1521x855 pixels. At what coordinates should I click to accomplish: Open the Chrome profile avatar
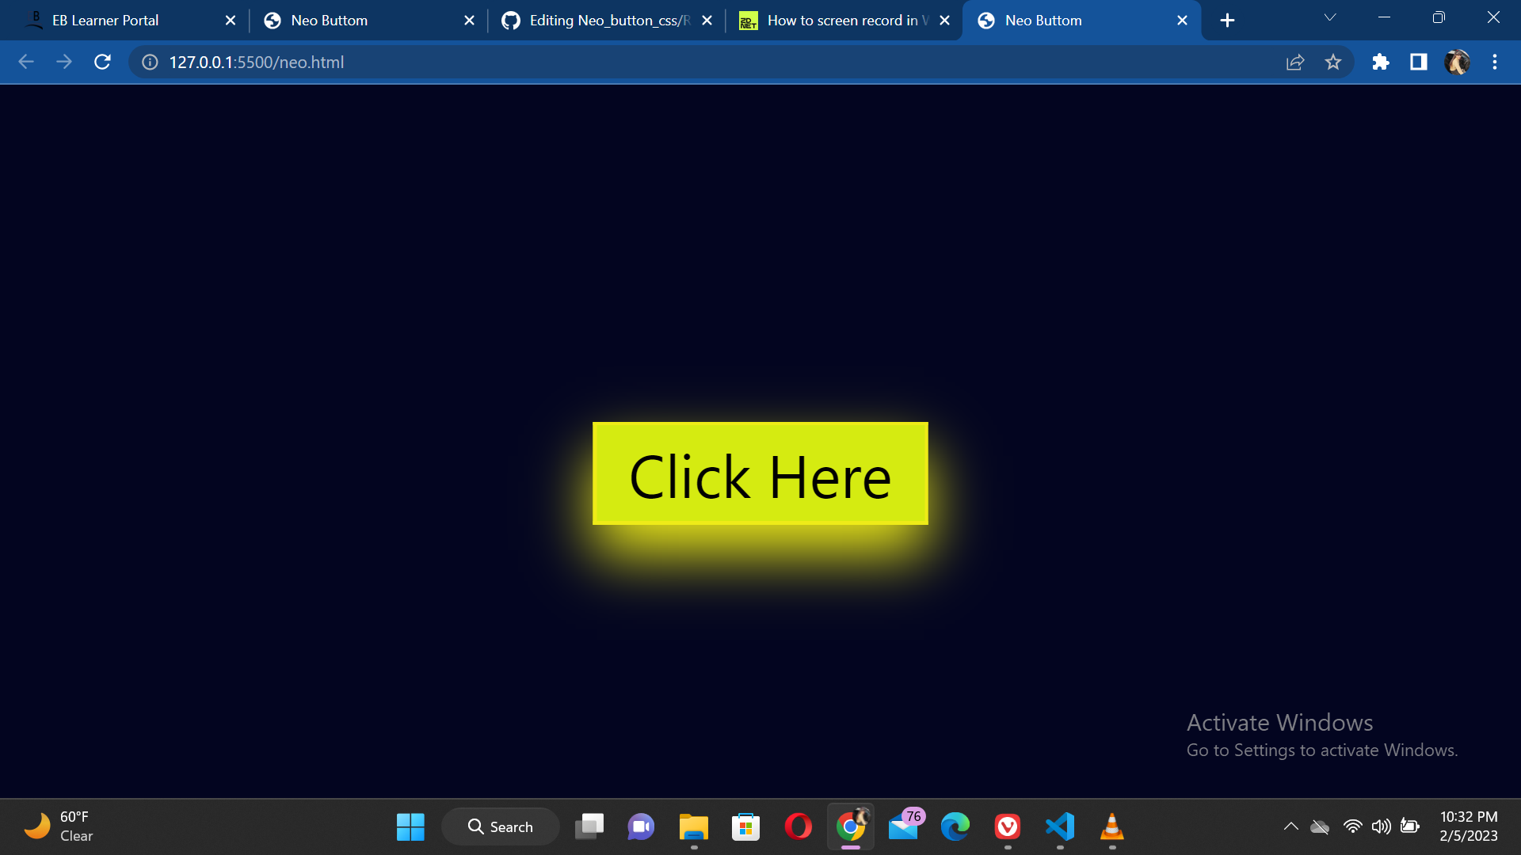pyautogui.click(x=1456, y=62)
